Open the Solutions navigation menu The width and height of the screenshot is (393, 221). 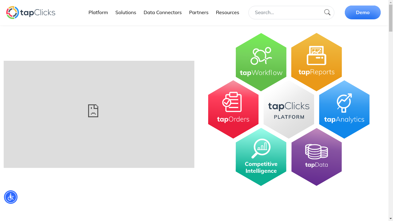coord(126,13)
